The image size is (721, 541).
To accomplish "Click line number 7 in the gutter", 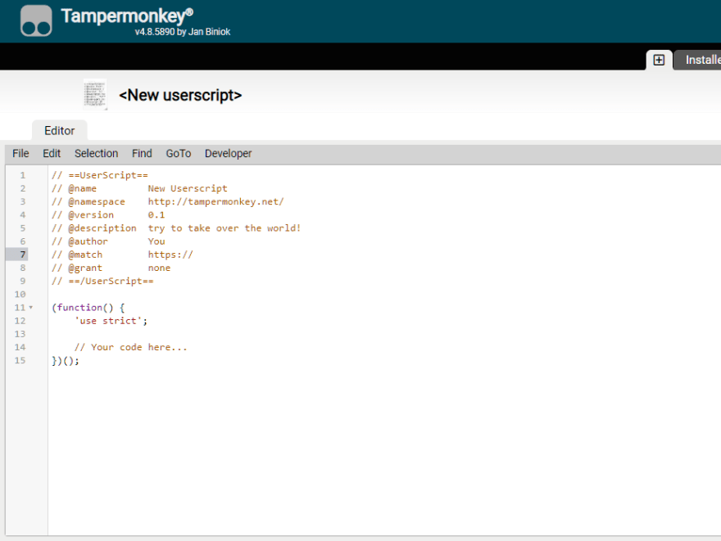I will coord(23,255).
